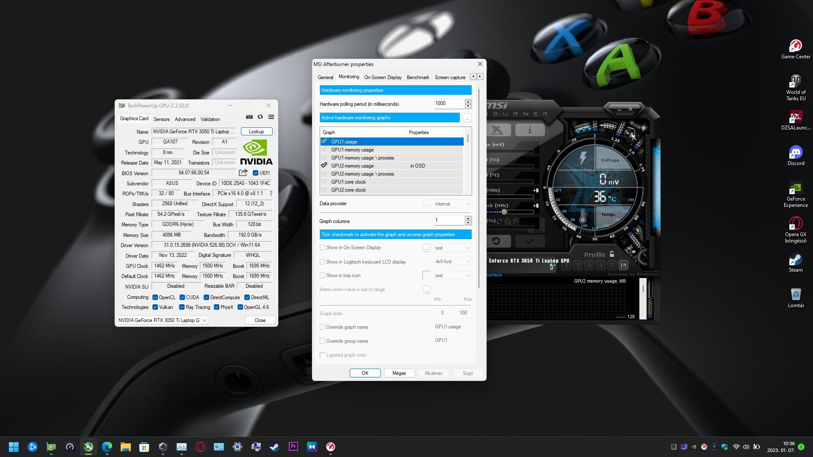Click OK in Afterburner properties
Viewport: 813px width, 457px height.
[x=365, y=373]
